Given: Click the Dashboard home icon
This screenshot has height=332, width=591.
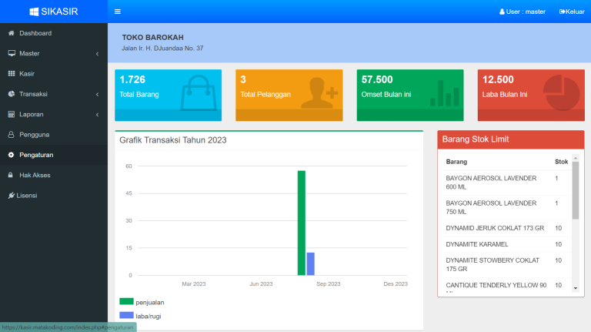Looking at the screenshot, I should (x=11, y=33).
